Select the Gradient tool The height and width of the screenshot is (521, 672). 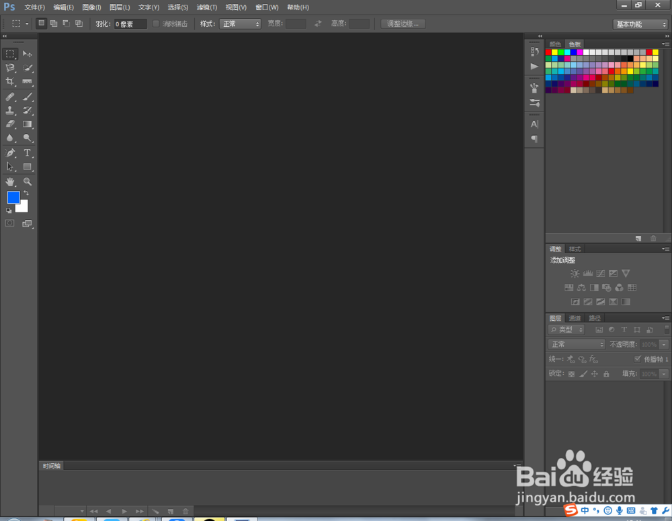coord(28,124)
